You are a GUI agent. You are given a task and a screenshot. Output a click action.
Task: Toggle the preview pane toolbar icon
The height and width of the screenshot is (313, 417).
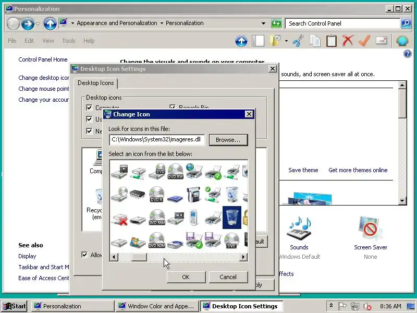258,41
